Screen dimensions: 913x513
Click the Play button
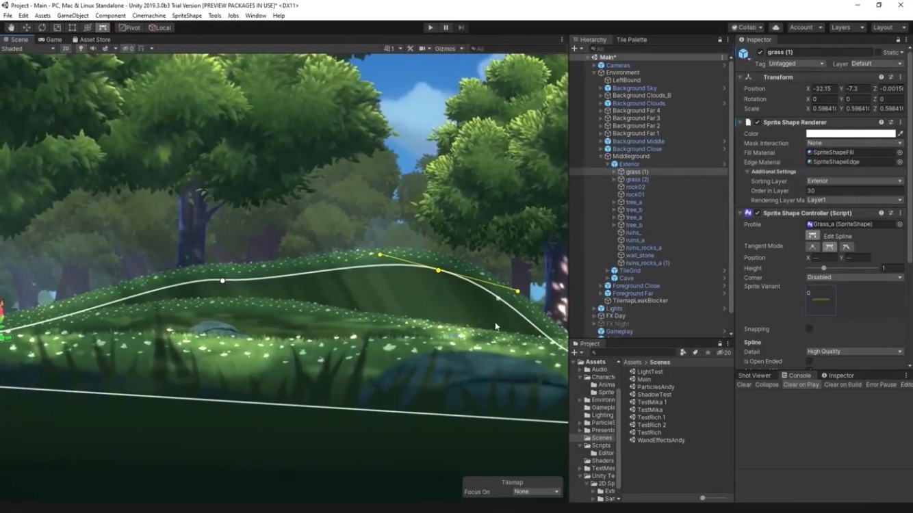tap(430, 27)
